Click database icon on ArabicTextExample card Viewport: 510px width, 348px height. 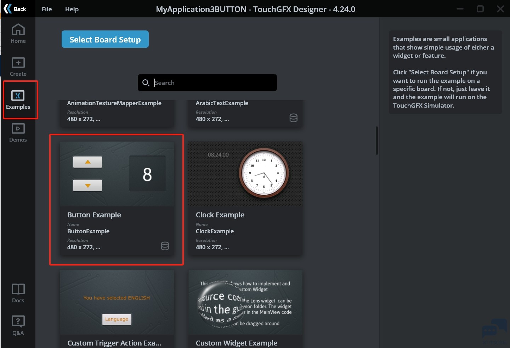click(x=294, y=118)
